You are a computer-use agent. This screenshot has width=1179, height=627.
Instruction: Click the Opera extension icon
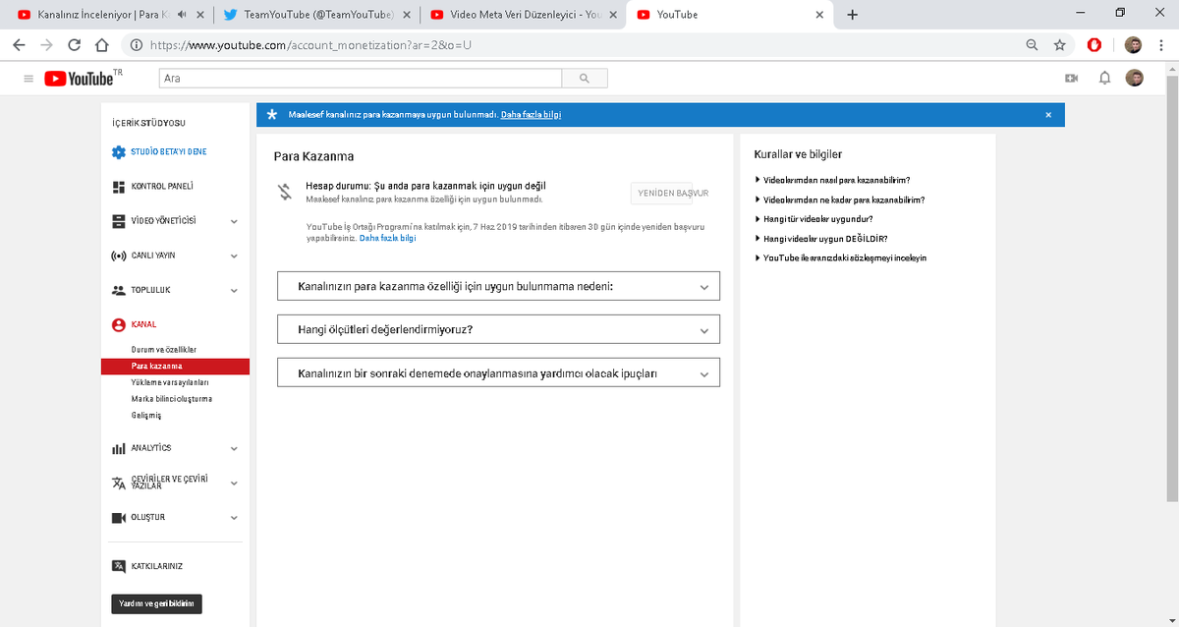pos(1094,44)
